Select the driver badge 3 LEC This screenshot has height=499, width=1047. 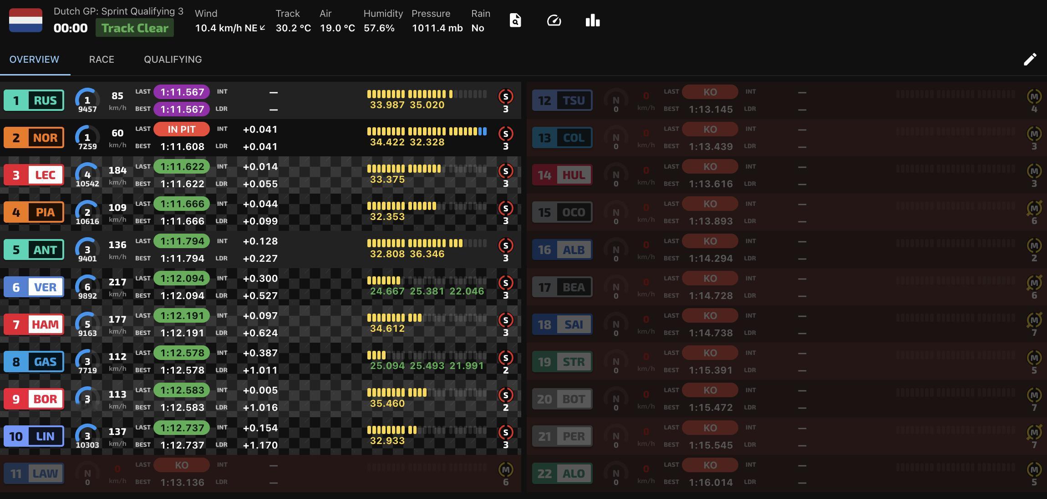tap(34, 175)
